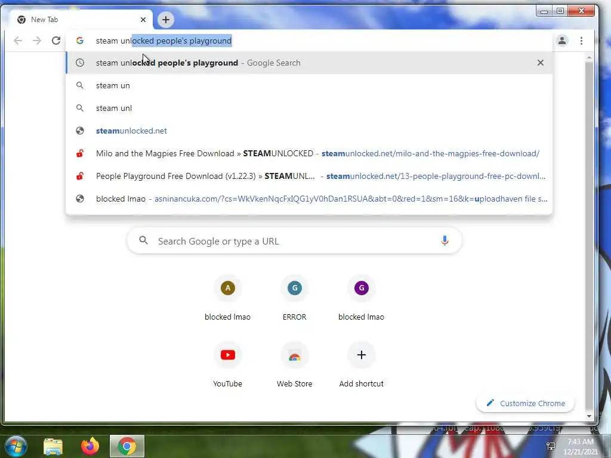The width and height of the screenshot is (611, 458).
Task: Open the 'blocked lmao' shortcut with purple G icon
Action: pyautogui.click(x=361, y=298)
